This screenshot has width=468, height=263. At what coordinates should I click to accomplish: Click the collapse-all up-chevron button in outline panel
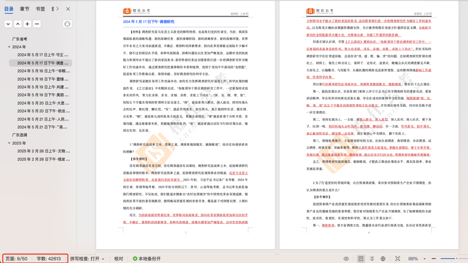tap(18, 24)
